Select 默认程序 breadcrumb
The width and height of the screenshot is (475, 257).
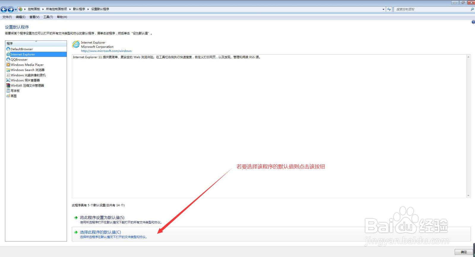point(79,9)
